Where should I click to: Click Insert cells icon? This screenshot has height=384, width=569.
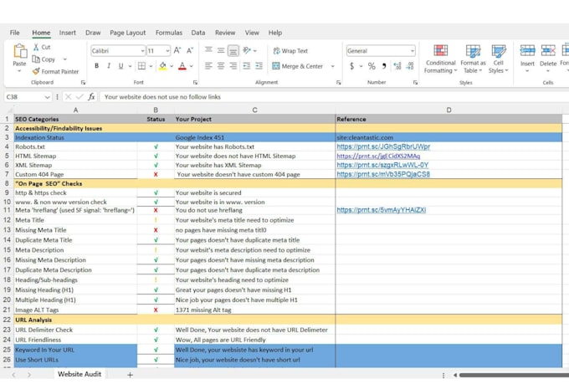tap(527, 51)
